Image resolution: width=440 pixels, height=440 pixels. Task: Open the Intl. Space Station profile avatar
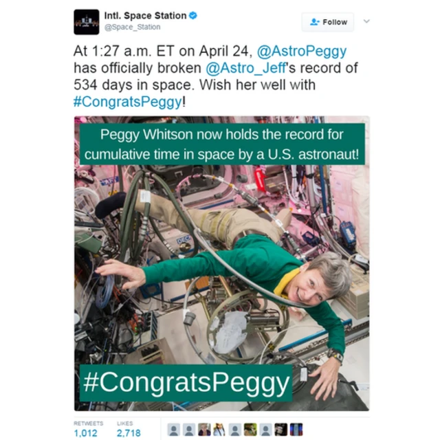(x=86, y=22)
